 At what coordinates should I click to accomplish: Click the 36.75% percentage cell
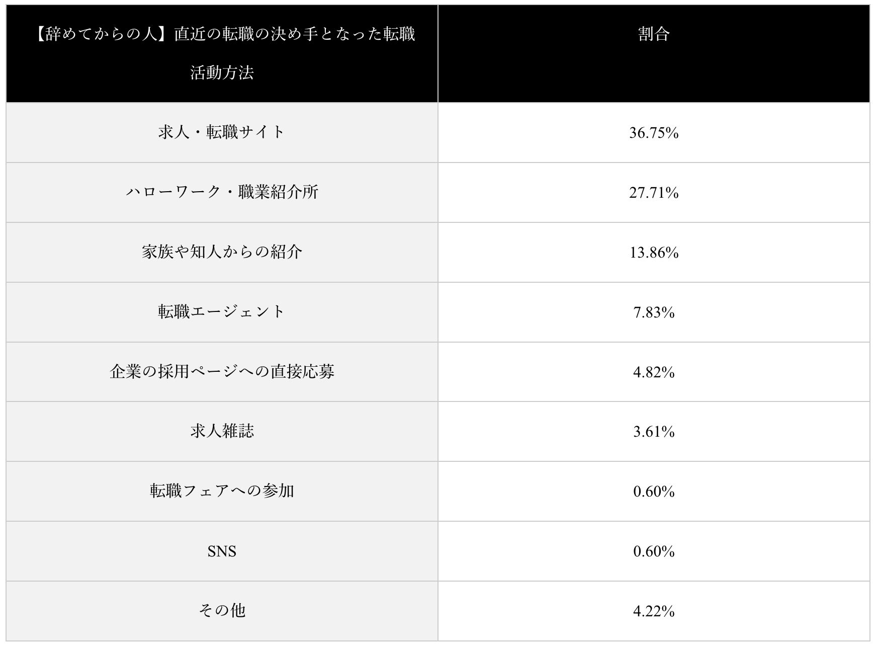point(653,133)
